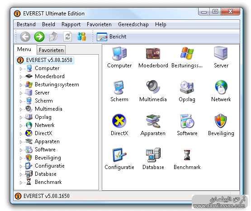Click the green Forward arrow button
This screenshot has height=211, width=251.
tap(39, 37)
